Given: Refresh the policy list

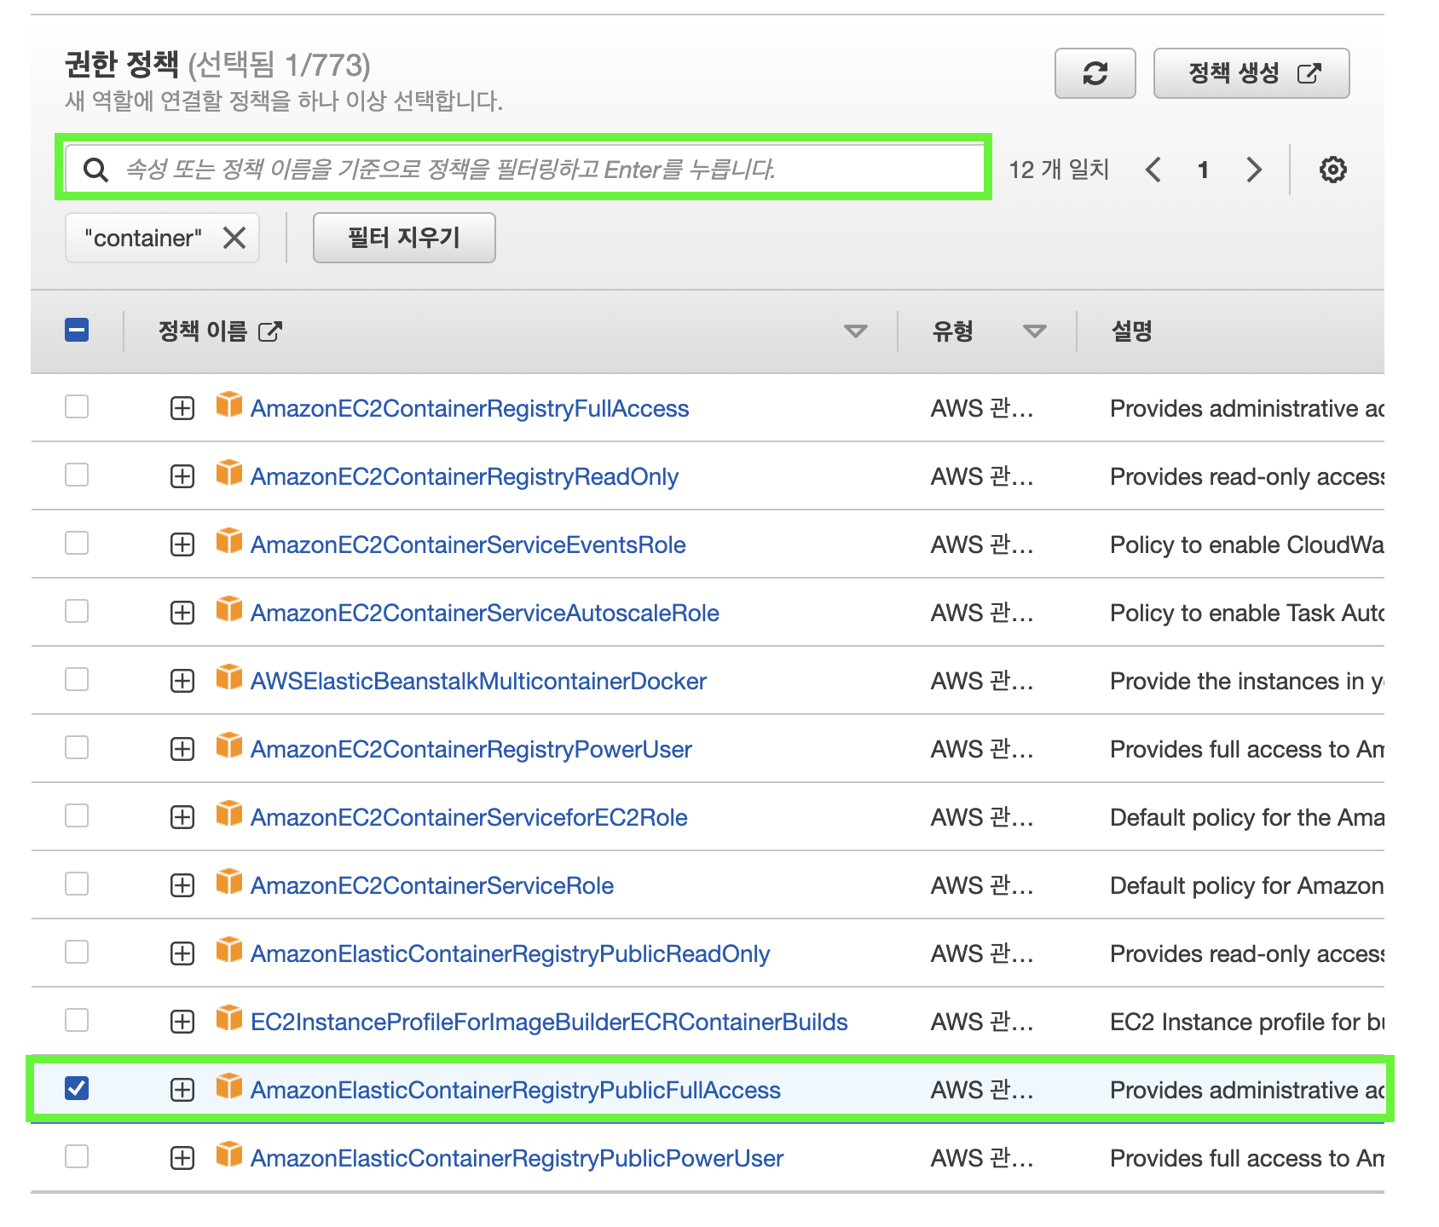Looking at the screenshot, I should click(x=1095, y=73).
